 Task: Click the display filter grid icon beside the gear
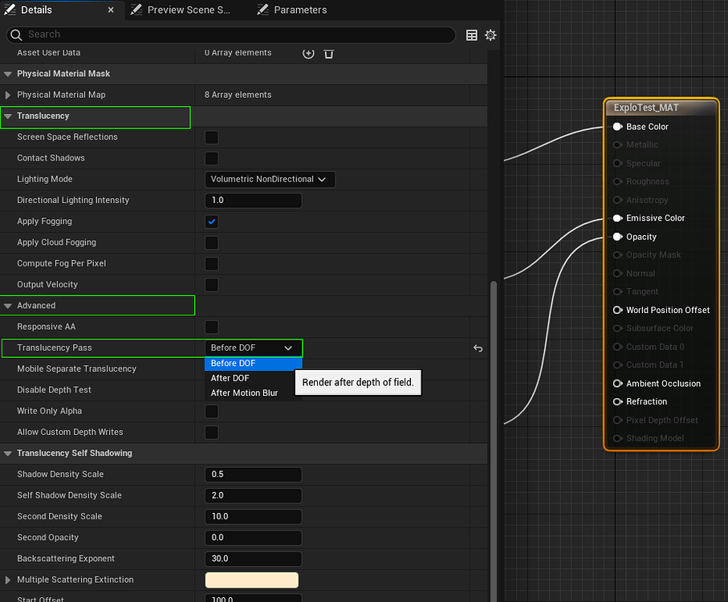coord(472,35)
